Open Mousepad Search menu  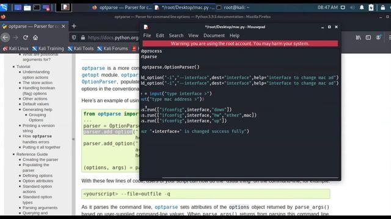[176, 35]
